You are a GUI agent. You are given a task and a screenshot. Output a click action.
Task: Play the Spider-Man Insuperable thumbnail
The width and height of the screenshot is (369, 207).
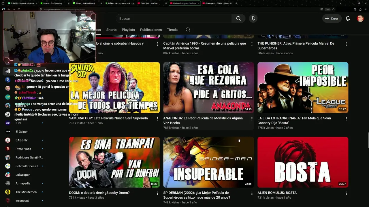(x=209, y=162)
